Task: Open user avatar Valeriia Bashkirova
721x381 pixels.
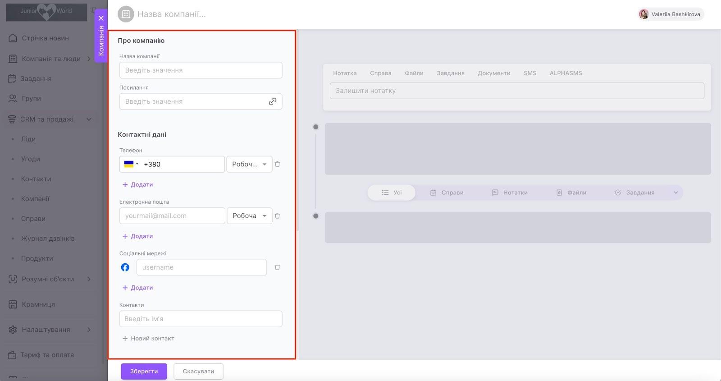Action: click(643, 14)
